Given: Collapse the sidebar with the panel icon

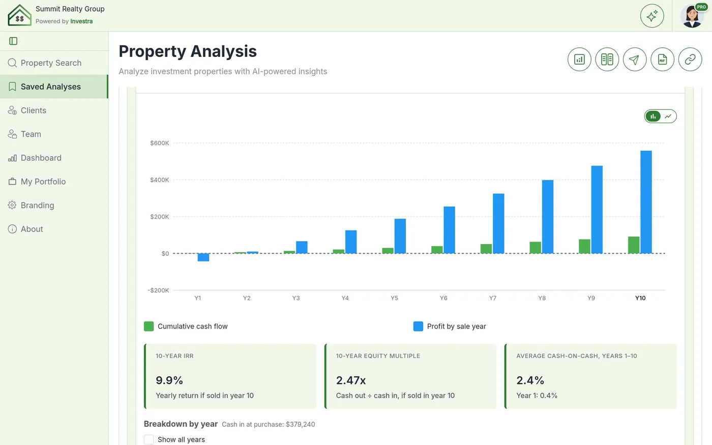Looking at the screenshot, I should 13,41.
